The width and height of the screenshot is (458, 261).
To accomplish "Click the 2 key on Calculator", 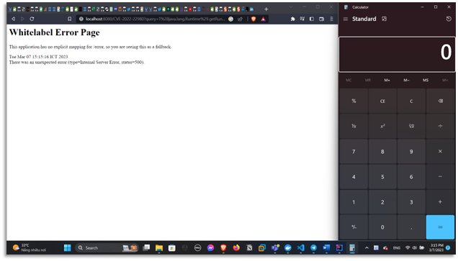I will [382, 202].
